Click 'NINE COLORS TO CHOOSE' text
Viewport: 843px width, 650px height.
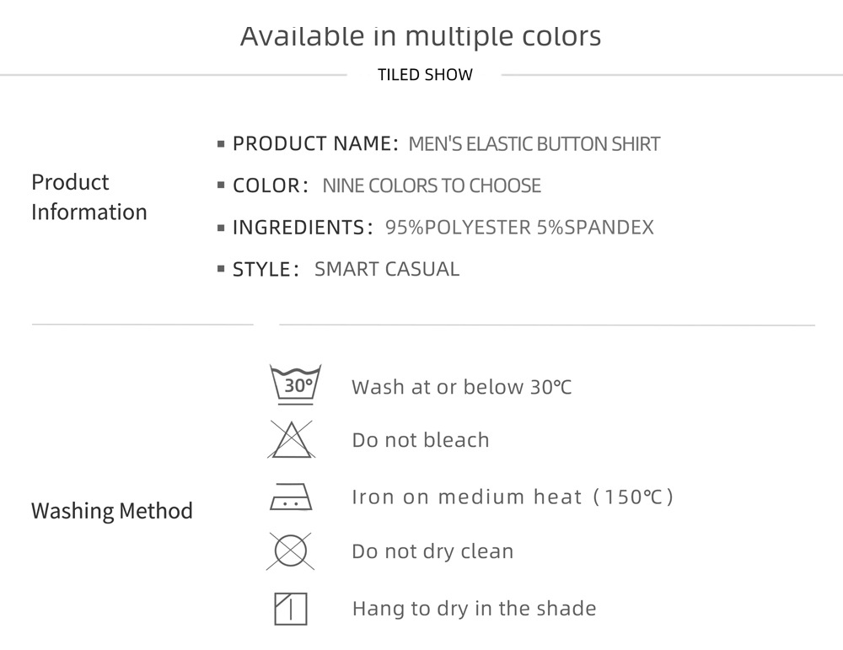(432, 185)
